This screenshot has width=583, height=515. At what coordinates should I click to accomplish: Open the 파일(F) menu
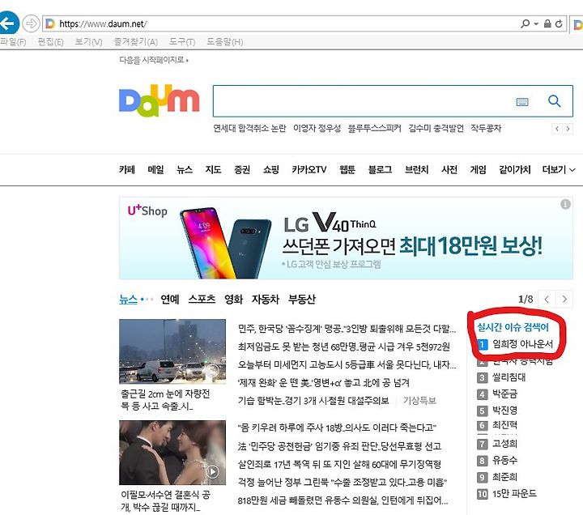[x=13, y=41]
